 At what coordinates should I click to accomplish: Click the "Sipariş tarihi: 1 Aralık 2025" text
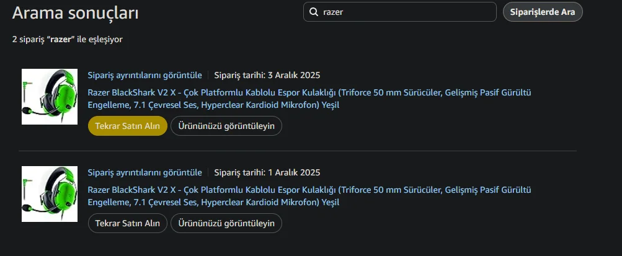[267, 172]
